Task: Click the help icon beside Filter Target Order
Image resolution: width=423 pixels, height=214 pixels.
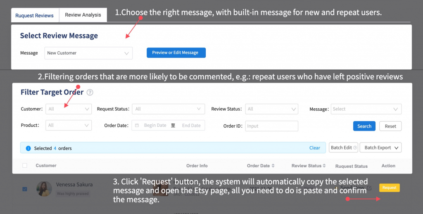Action: click(x=90, y=93)
